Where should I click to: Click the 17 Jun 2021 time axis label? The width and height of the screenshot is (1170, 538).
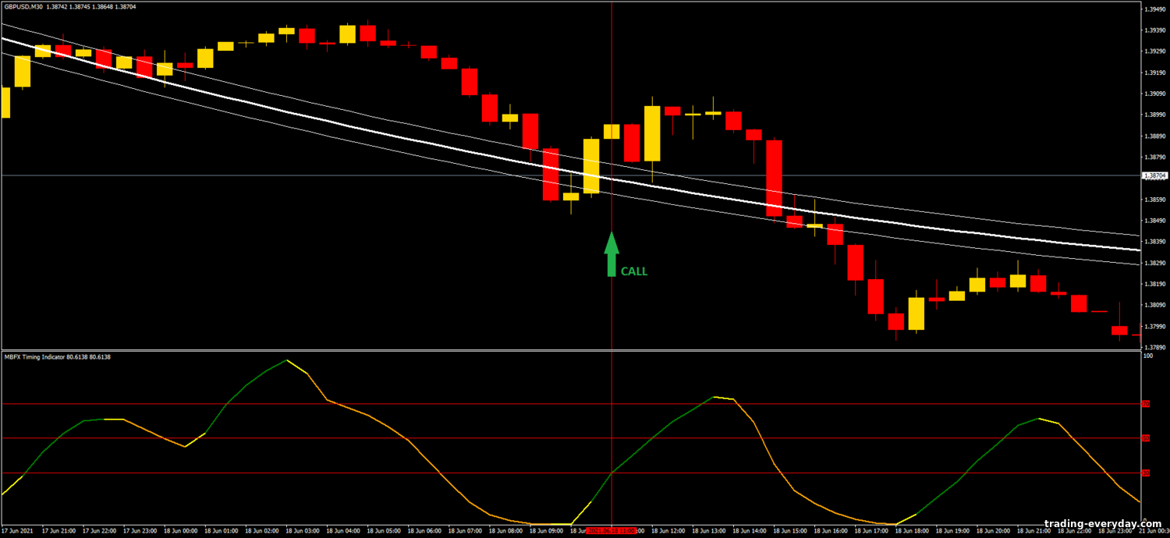[x=17, y=530]
